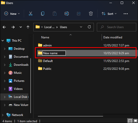Select This PC in navigation pane

point(17,41)
